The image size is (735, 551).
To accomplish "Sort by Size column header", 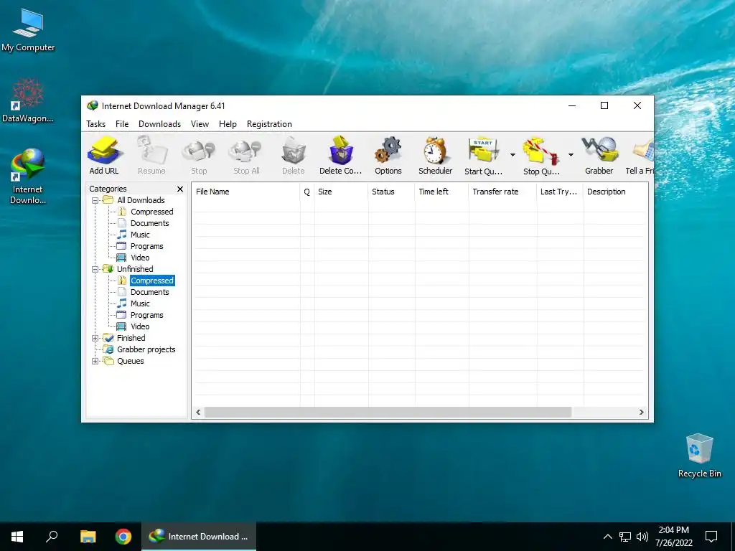I will (x=341, y=192).
